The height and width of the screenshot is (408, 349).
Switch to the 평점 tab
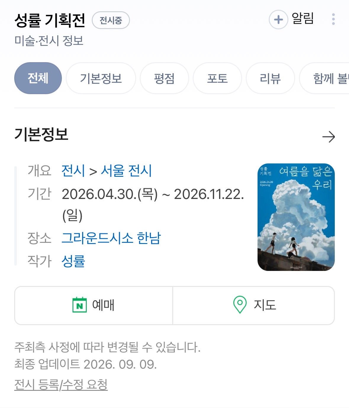click(x=164, y=78)
